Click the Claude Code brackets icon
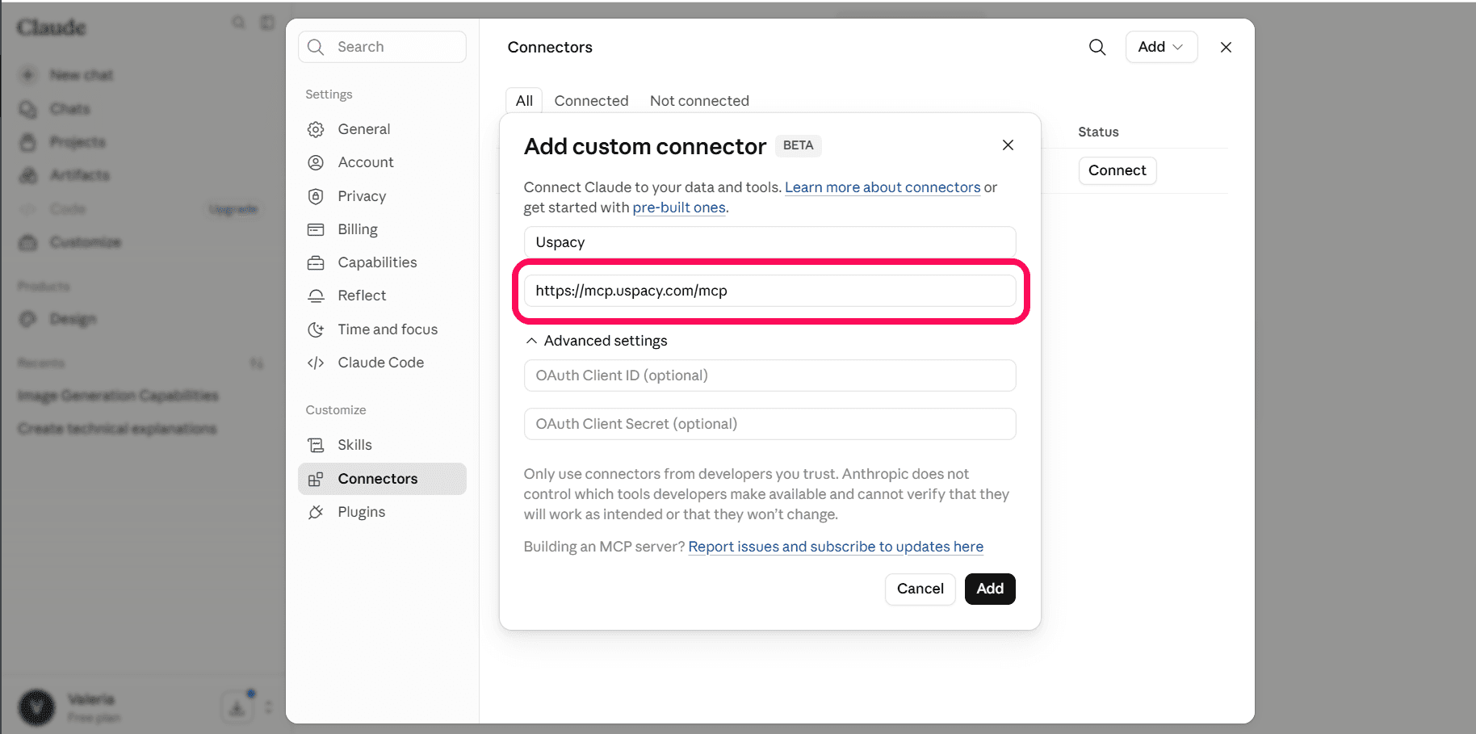Screen dimensions: 1476x734 click(316, 363)
